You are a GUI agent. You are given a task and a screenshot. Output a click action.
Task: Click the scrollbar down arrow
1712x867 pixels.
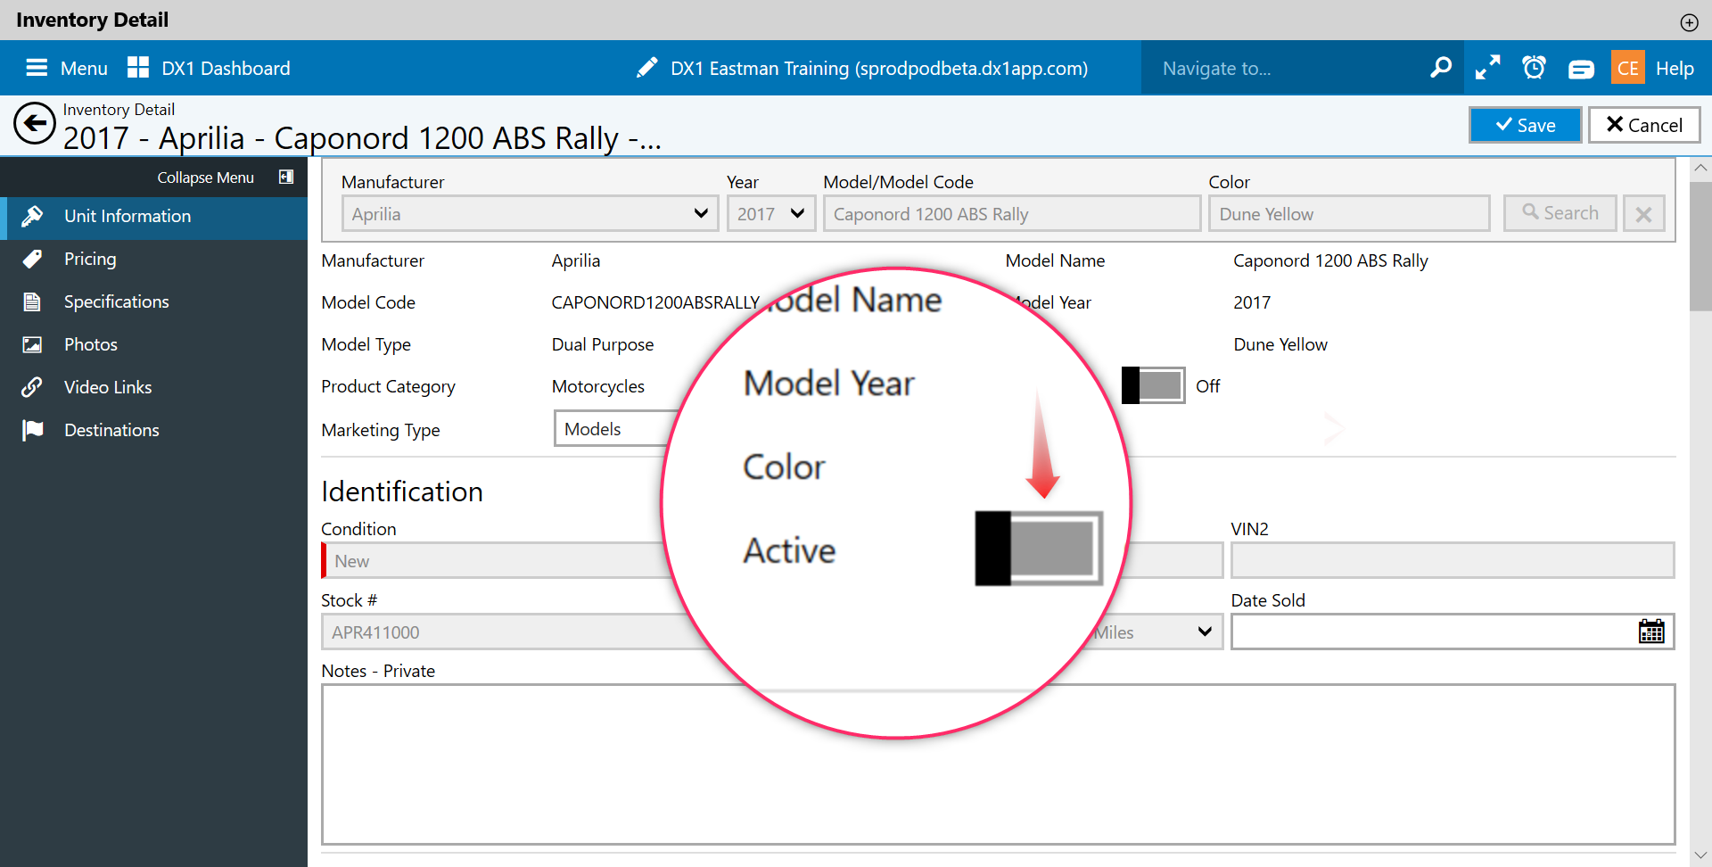pos(1700,856)
